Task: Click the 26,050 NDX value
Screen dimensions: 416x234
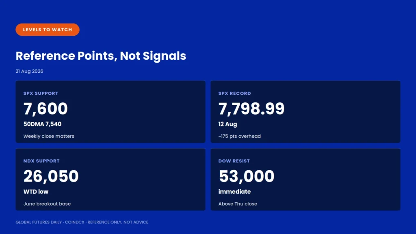Action: tap(51, 176)
